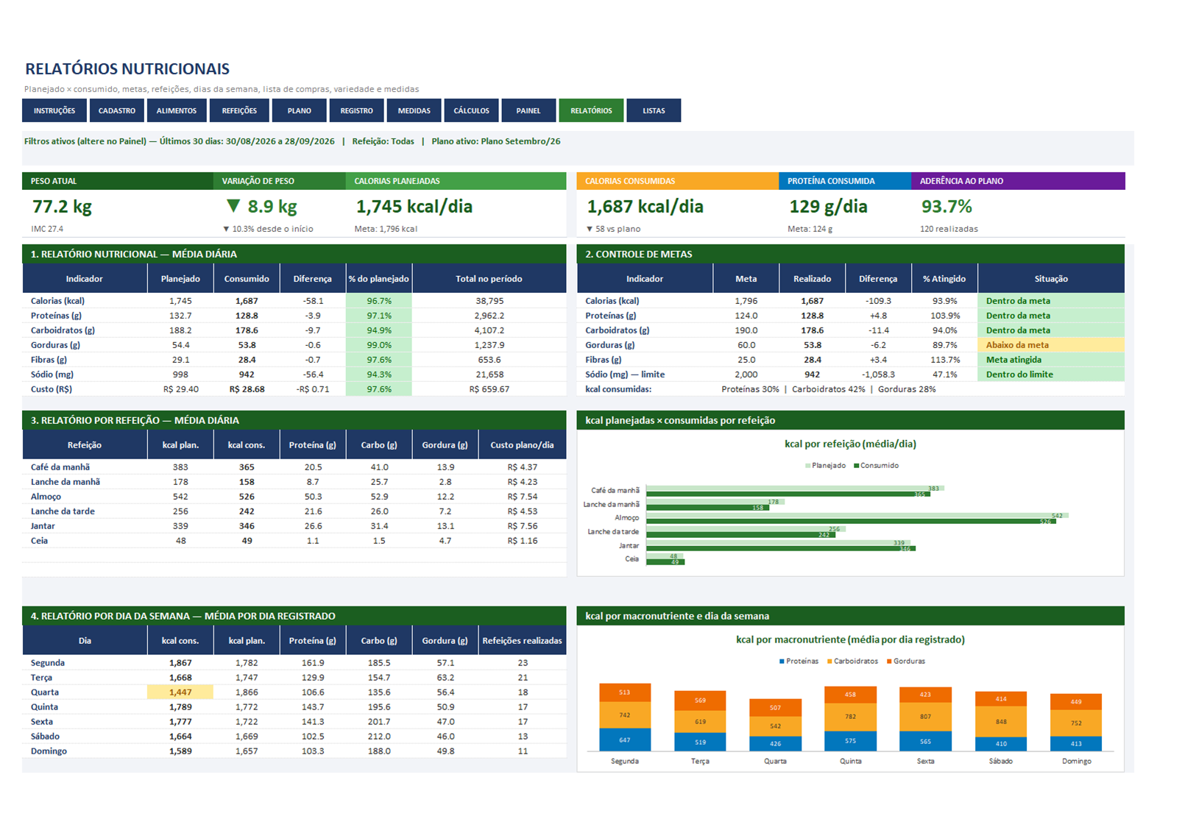Open the CÁLCULOS navigation button
The width and height of the screenshot is (1196, 822).
pos(472,110)
